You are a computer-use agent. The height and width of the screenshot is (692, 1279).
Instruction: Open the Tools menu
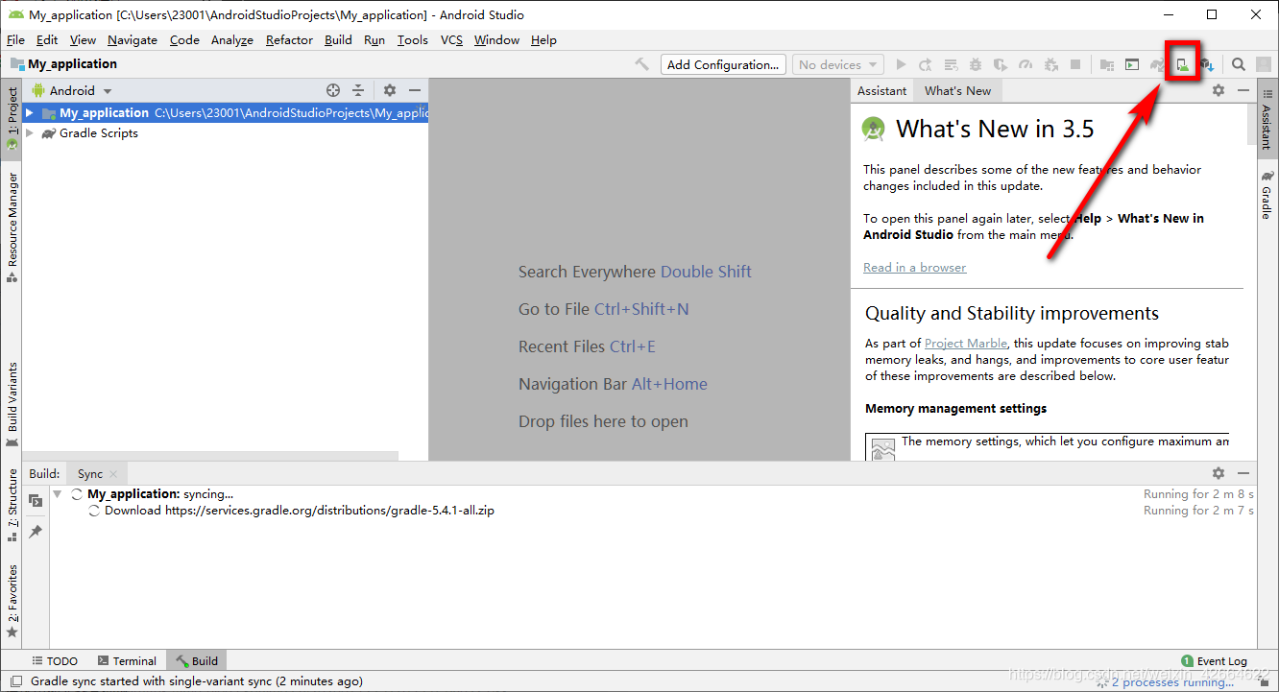(413, 39)
